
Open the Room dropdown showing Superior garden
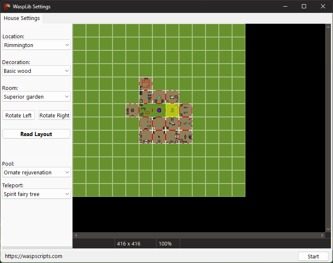[x=37, y=97]
